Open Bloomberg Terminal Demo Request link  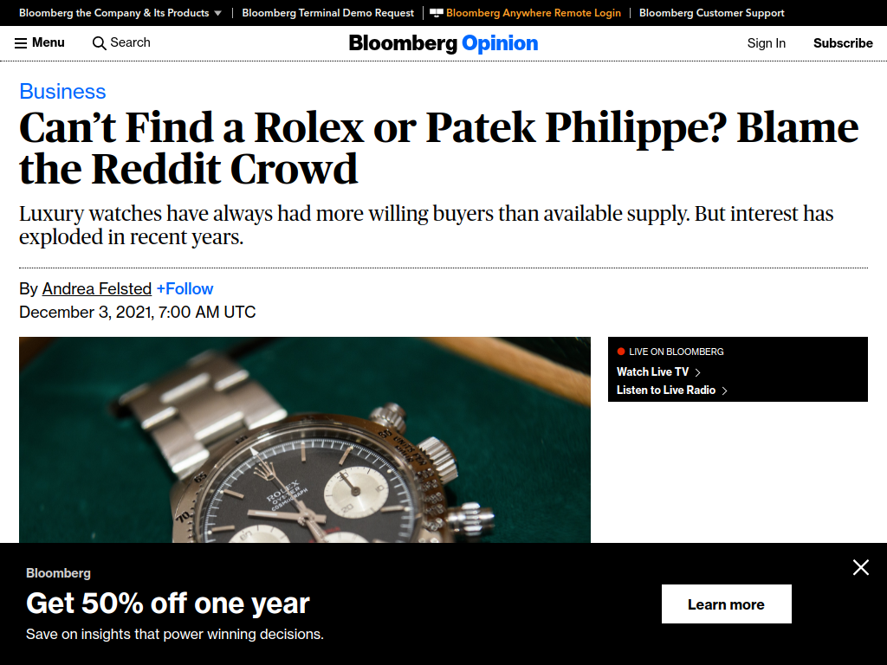coord(328,13)
